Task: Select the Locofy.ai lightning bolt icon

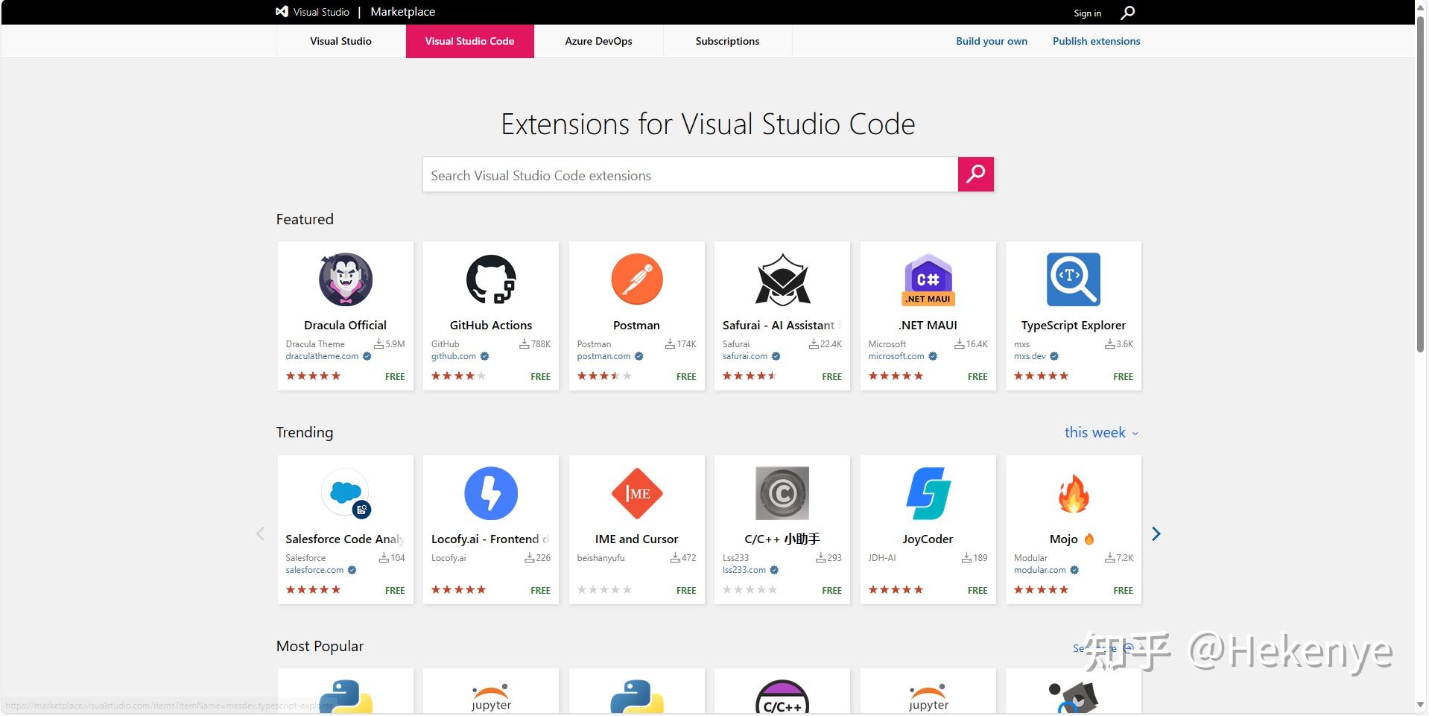Action: (490, 492)
